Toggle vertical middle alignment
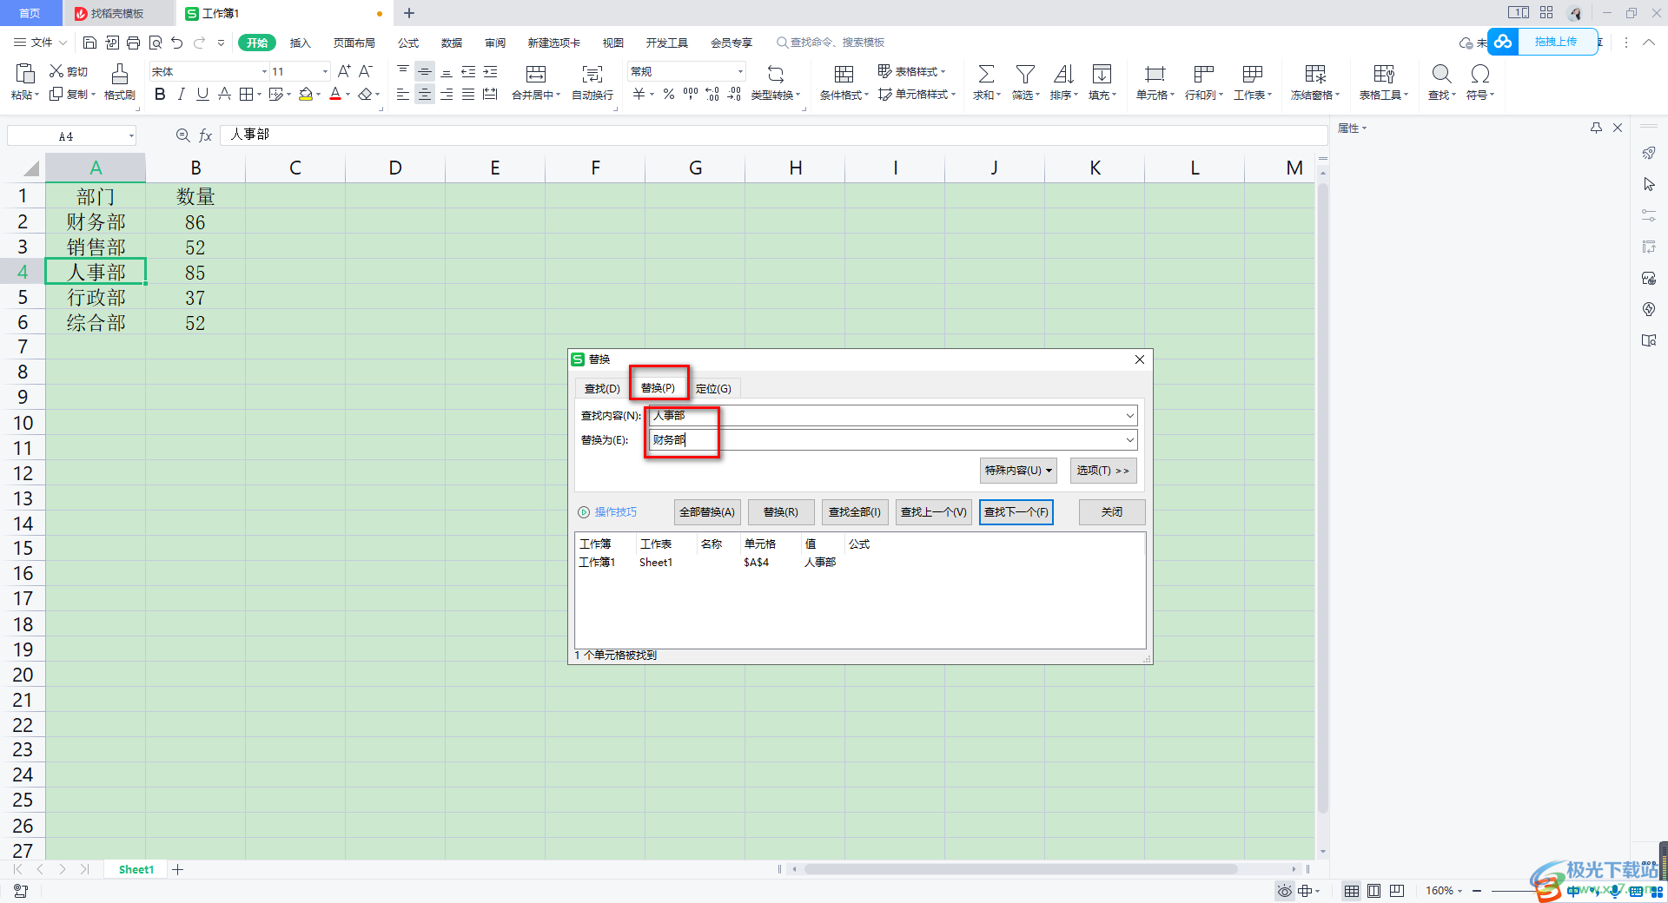 [x=425, y=71]
